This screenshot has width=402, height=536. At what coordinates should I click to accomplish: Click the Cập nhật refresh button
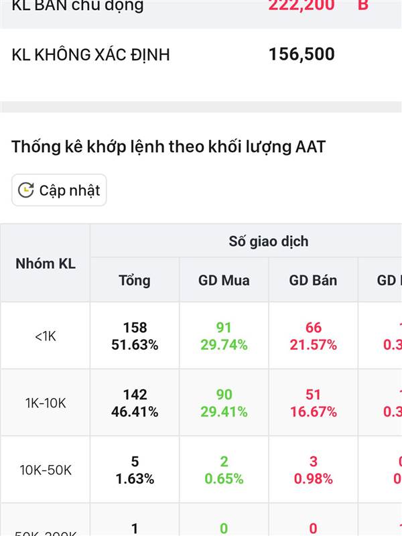pyautogui.click(x=59, y=190)
